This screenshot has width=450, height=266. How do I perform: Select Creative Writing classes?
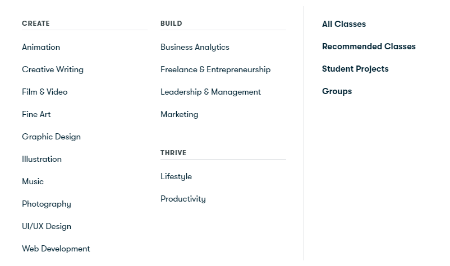pyautogui.click(x=53, y=69)
